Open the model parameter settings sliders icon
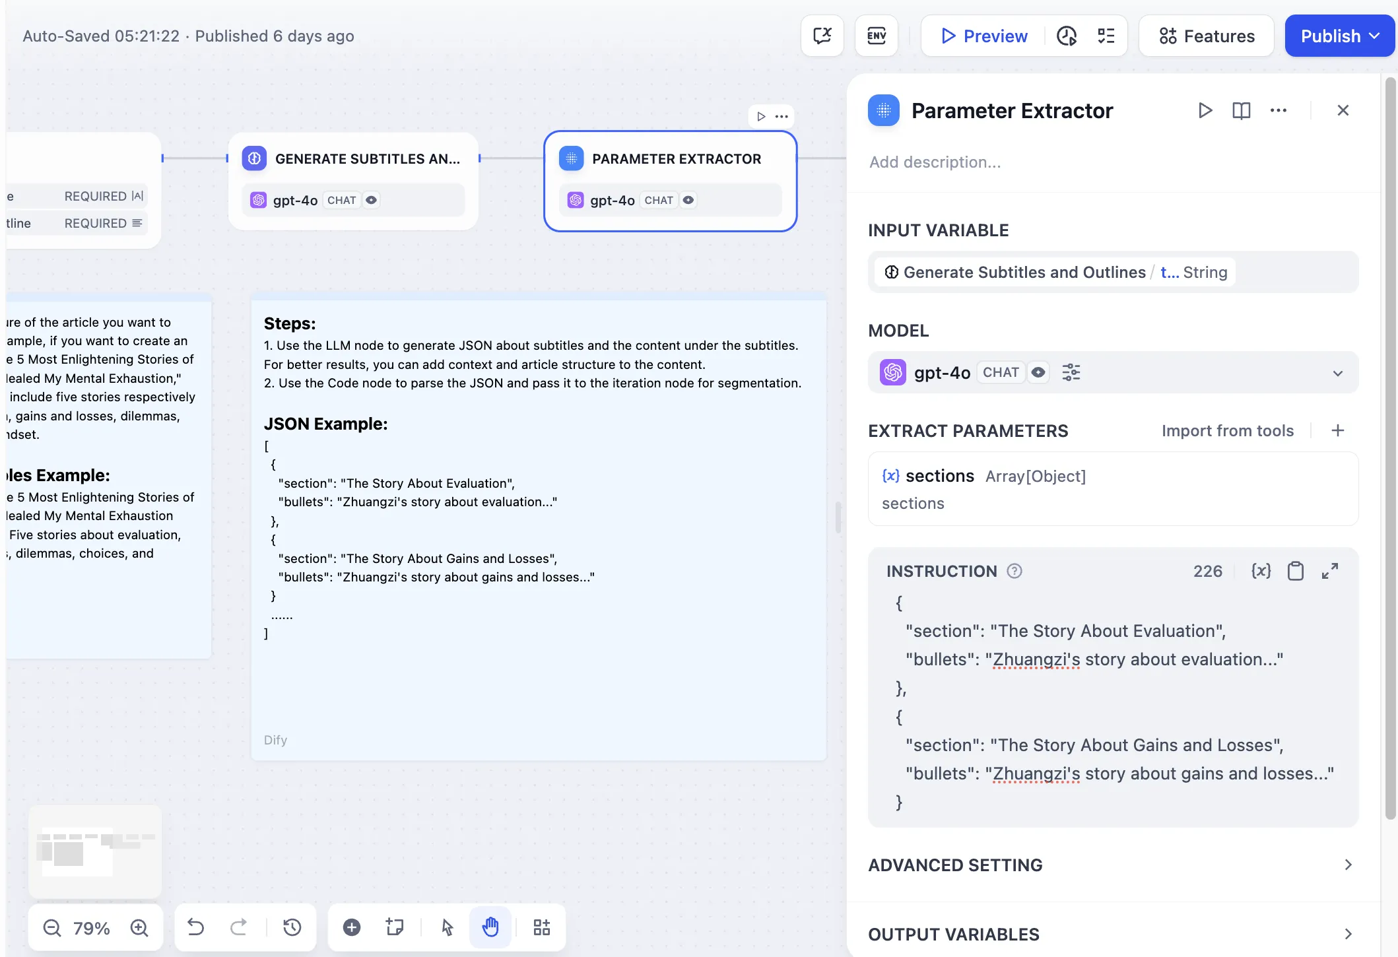Screen dimensions: 1398x957 (1071, 372)
